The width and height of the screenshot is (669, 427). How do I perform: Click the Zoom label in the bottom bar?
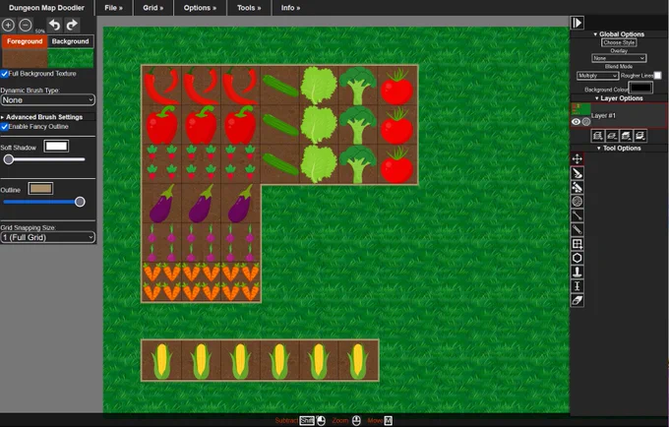point(340,420)
